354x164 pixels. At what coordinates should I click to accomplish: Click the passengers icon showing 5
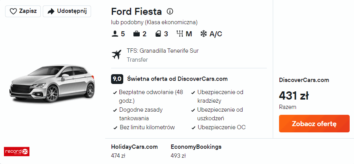coord(115,34)
